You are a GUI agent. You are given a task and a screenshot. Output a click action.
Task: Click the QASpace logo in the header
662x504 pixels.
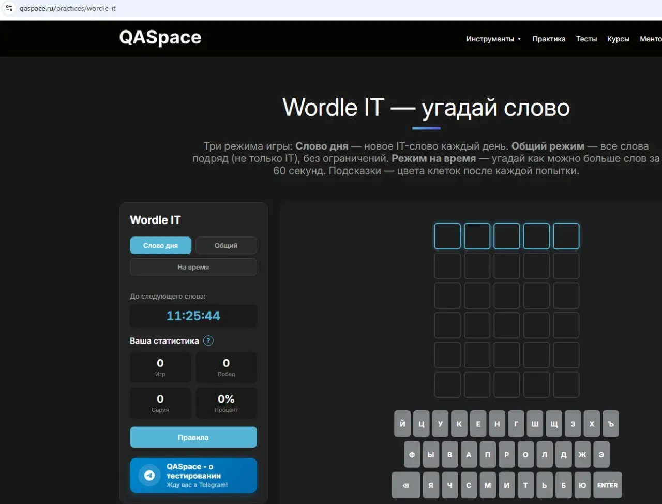tap(160, 37)
